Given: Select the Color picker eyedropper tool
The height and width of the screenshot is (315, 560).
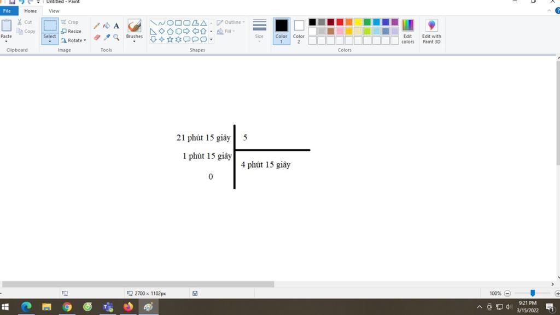Looking at the screenshot, I should point(107,37).
